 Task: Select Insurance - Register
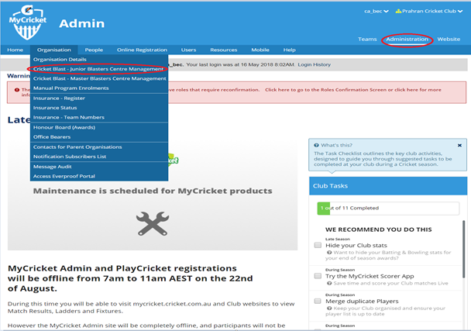click(99, 98)
